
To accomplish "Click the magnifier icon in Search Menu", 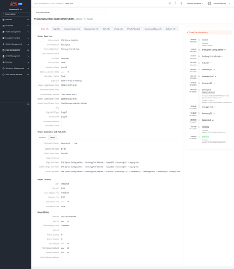I will coord(3,15).
